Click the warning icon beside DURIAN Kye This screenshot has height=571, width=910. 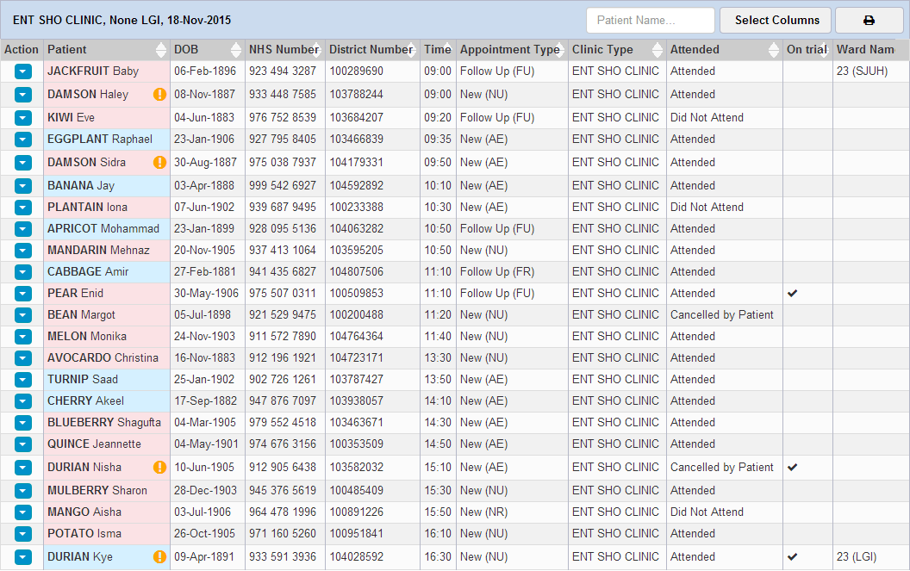point(159,556)
